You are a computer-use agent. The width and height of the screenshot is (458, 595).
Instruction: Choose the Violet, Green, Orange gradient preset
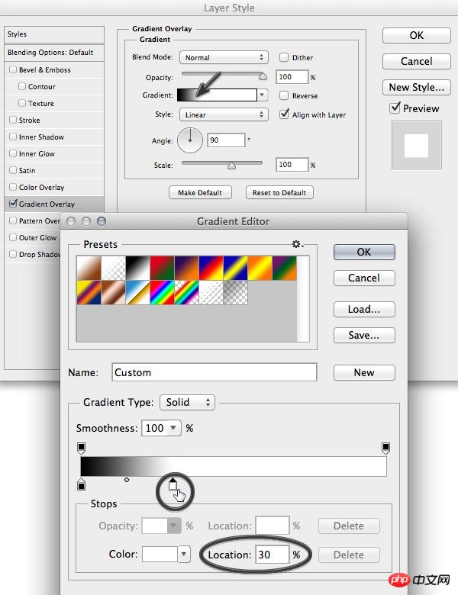pyautogui.click(x=285, y=269)
